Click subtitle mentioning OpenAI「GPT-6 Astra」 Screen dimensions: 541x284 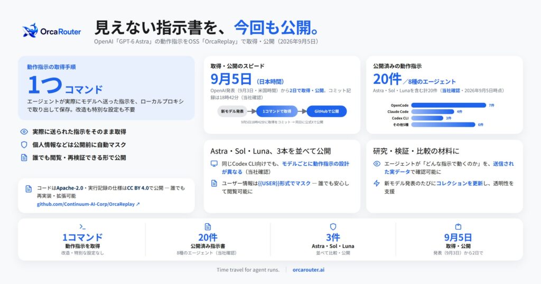click(x=207, y=41)
